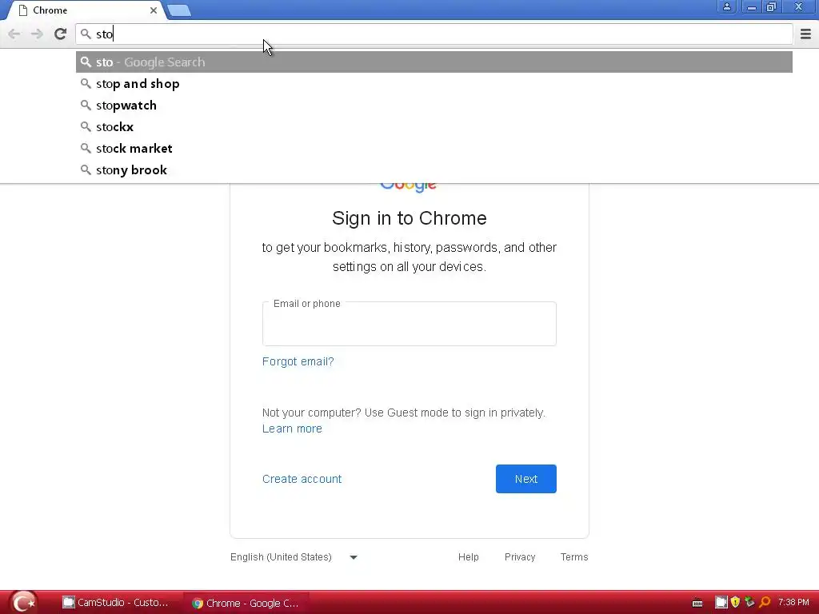Screen dimensions: 819x614
Task: Choose 'stop and shop' suggestion
Action: coord(434,83)
